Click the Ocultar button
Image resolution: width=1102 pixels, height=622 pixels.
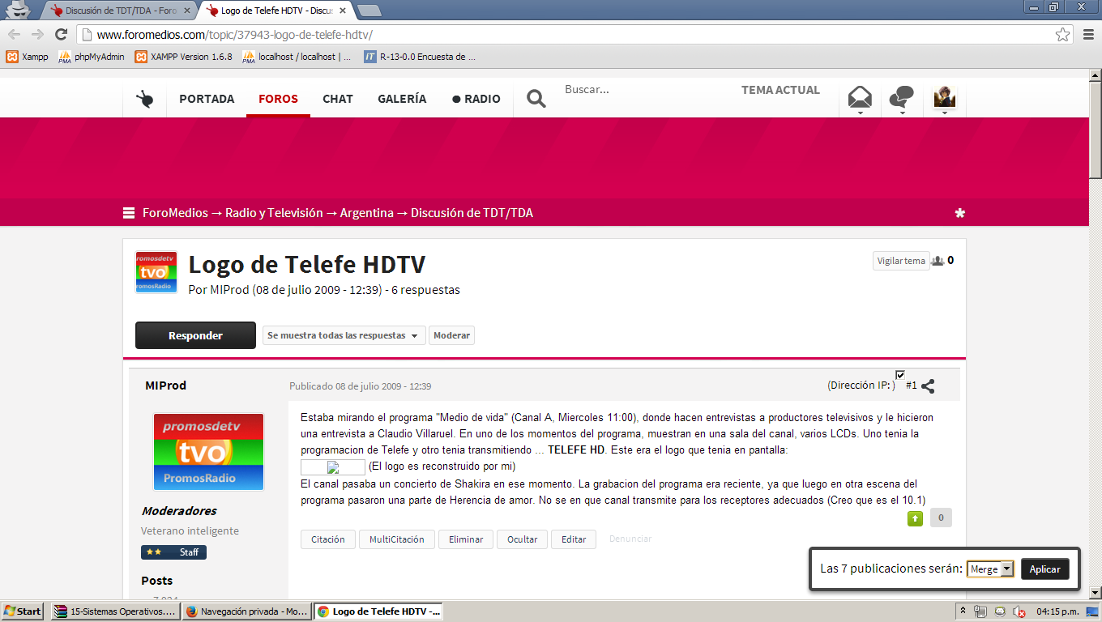point(523,539)
